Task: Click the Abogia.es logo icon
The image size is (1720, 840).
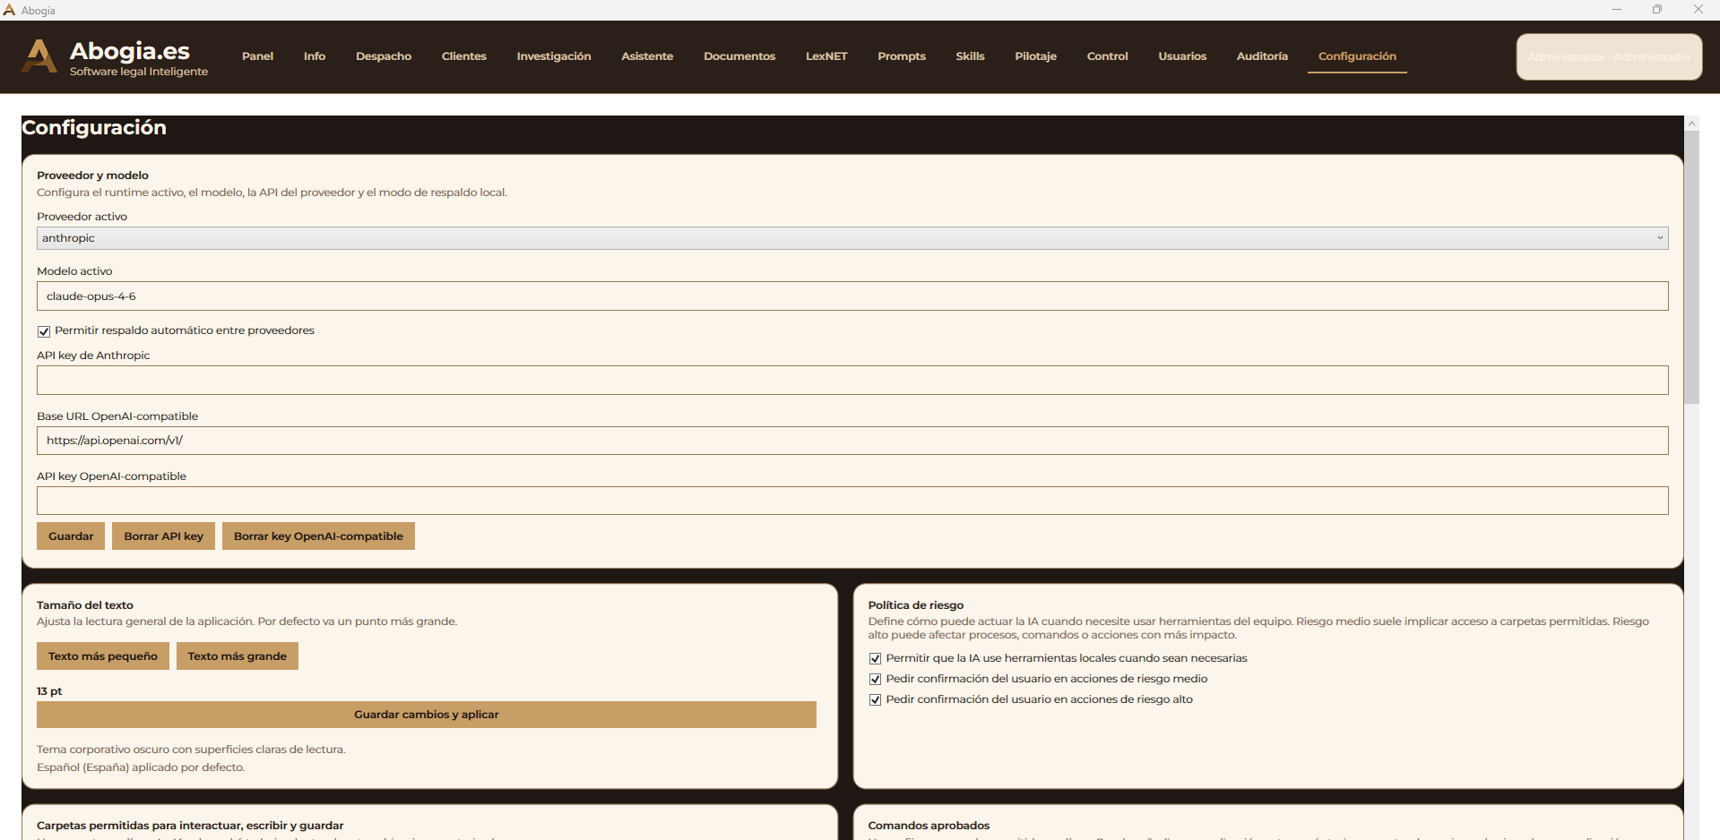Action: pos(39,56)
